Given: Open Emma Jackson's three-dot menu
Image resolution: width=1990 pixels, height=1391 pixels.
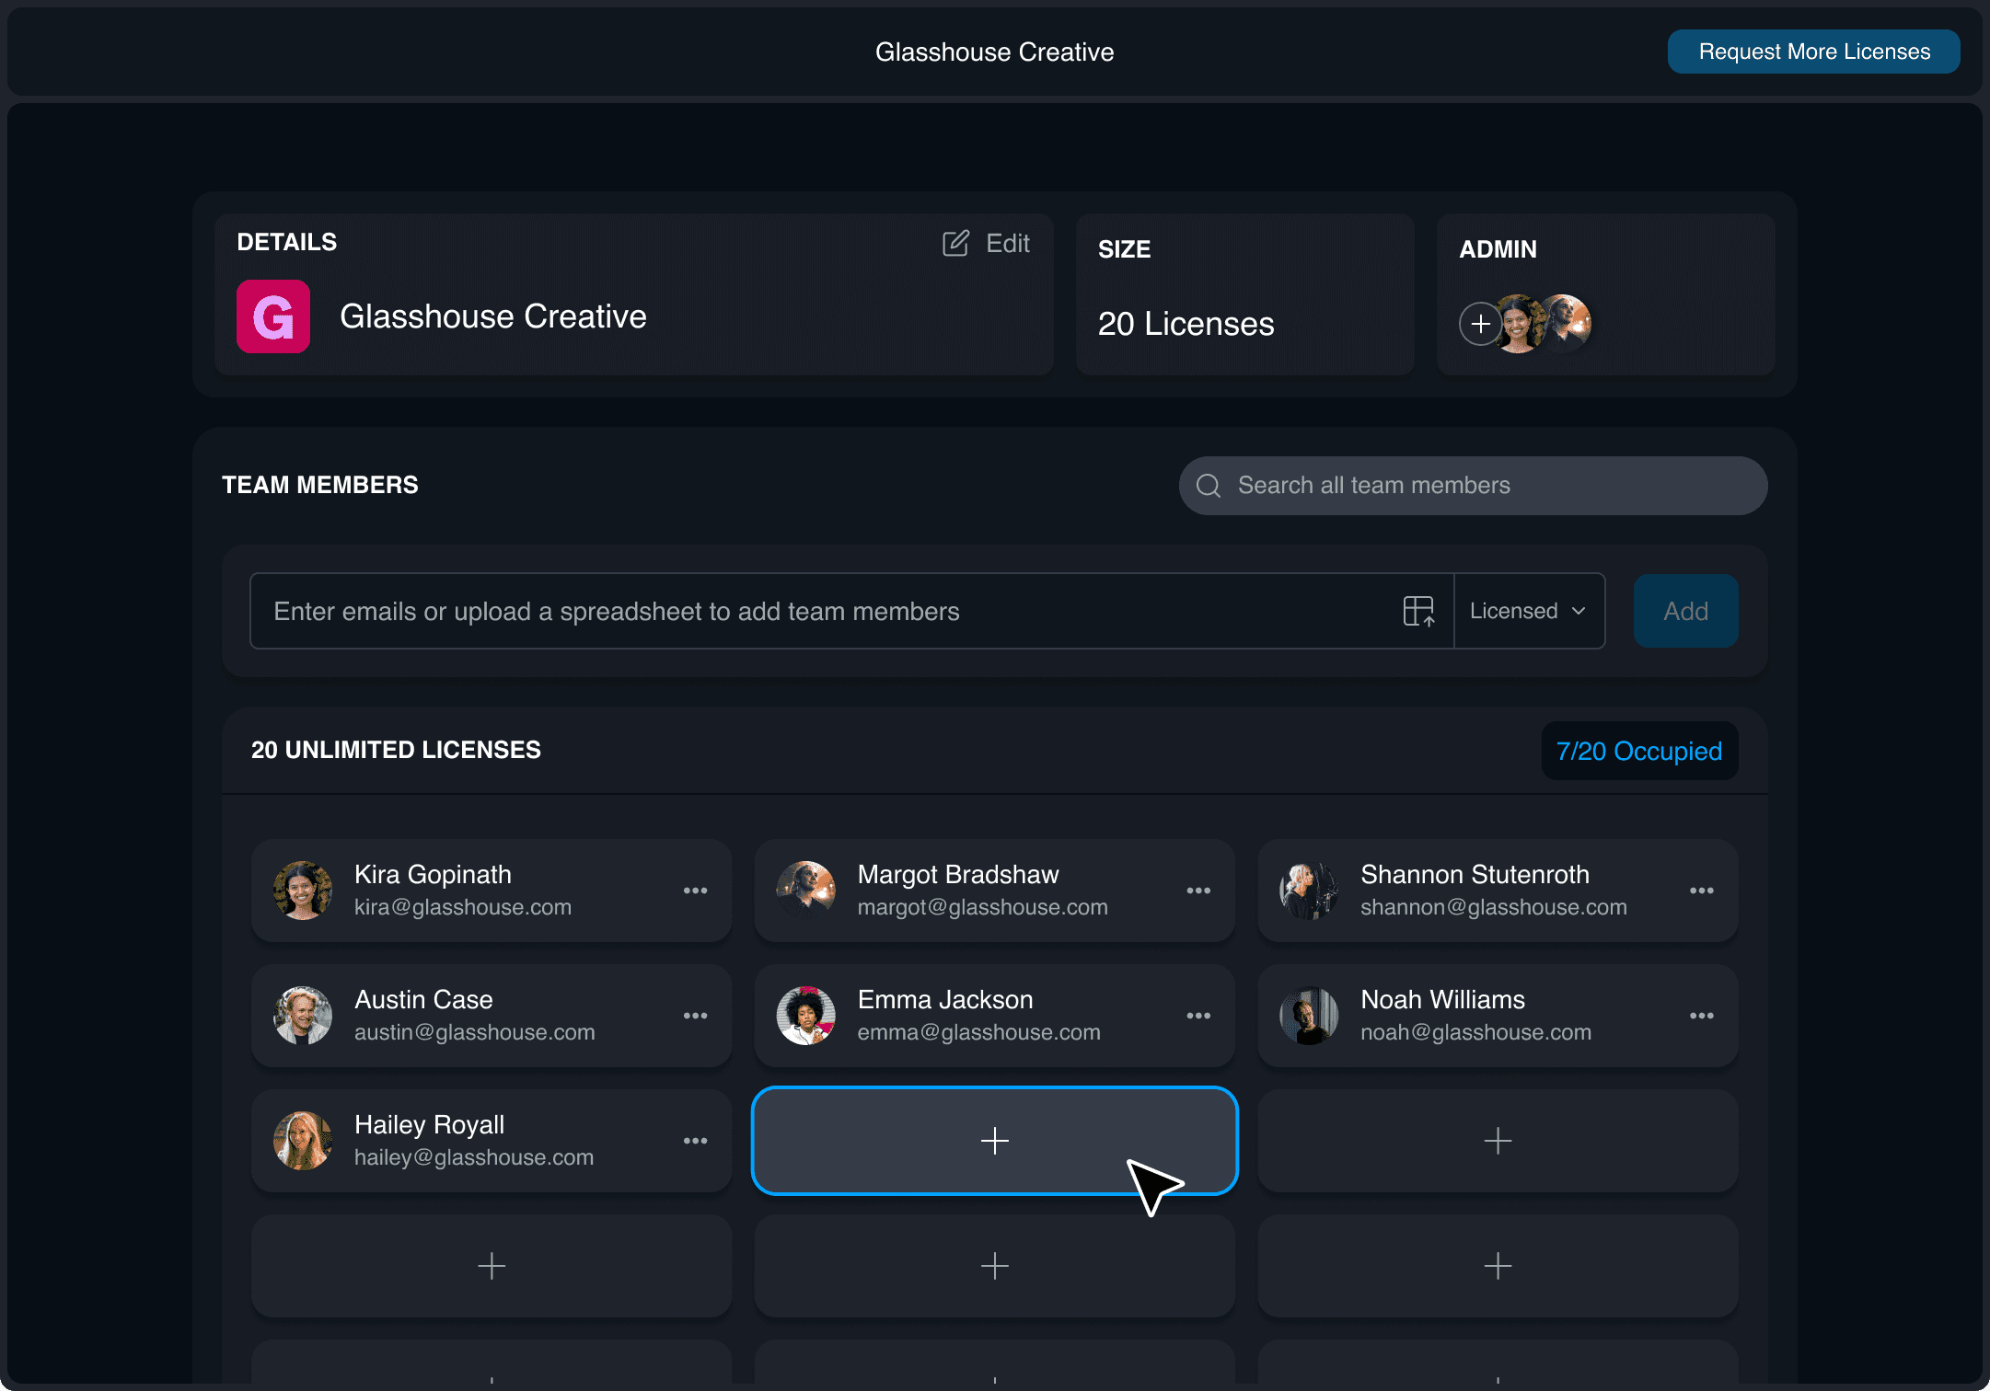Looking at the screenshot, I should pos(1197,1016).
